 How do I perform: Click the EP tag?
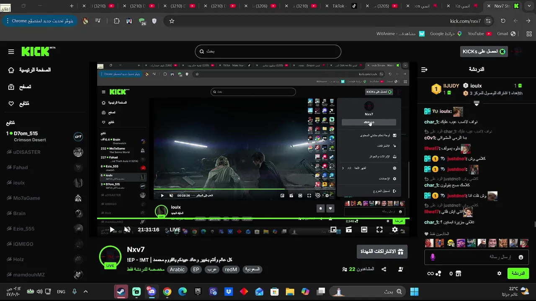click(x=196, y=270)
